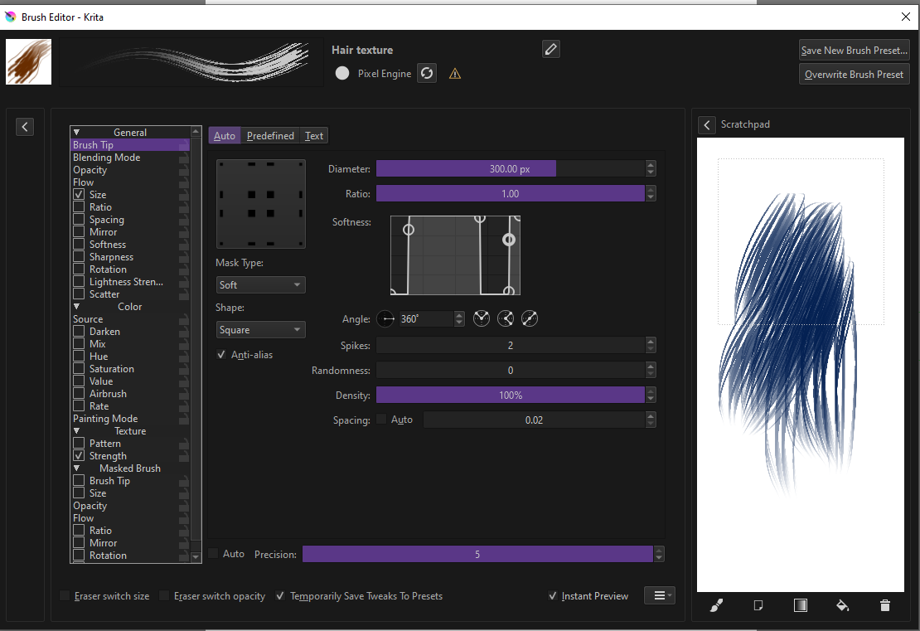Enable the Rotation option checkbox
The image size is (920, 631).
coord(80,269)
